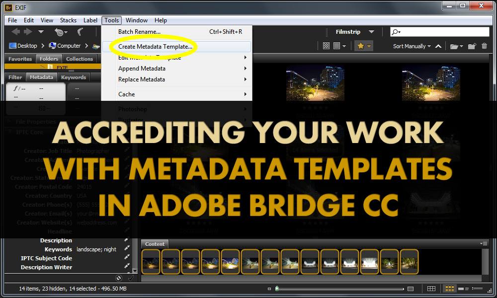Switch to list view icon
This screenshot has width=497, height=298.
coord(477,289)
